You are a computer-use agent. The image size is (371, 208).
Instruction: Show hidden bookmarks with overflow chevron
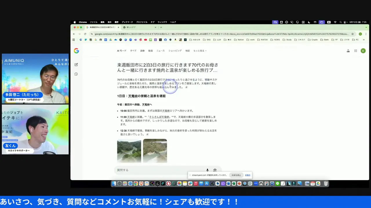363,40
